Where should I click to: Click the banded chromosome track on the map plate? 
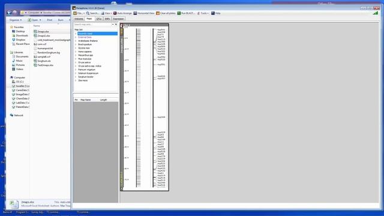pos(139,108)
